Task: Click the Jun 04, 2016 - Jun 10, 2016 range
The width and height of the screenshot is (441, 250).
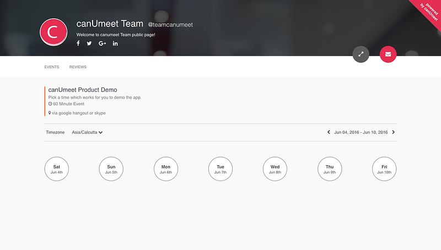Action: click(x=361, y=132)
